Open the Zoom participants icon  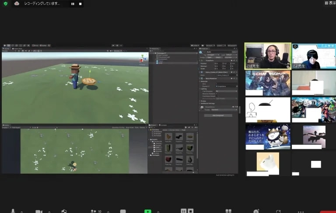(94, 211)
